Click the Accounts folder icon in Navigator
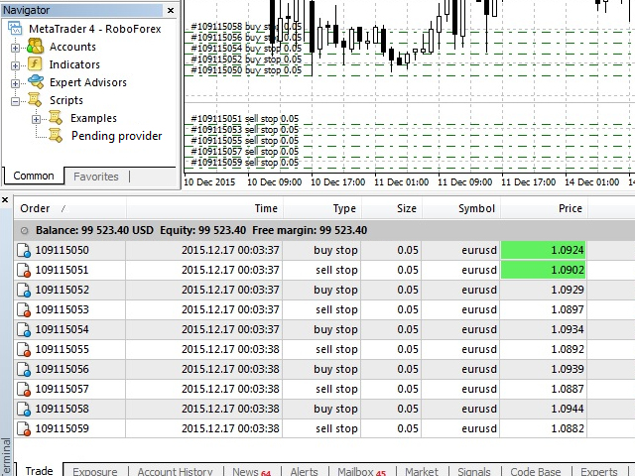This screenshot has height=476, width=635. 36,47
